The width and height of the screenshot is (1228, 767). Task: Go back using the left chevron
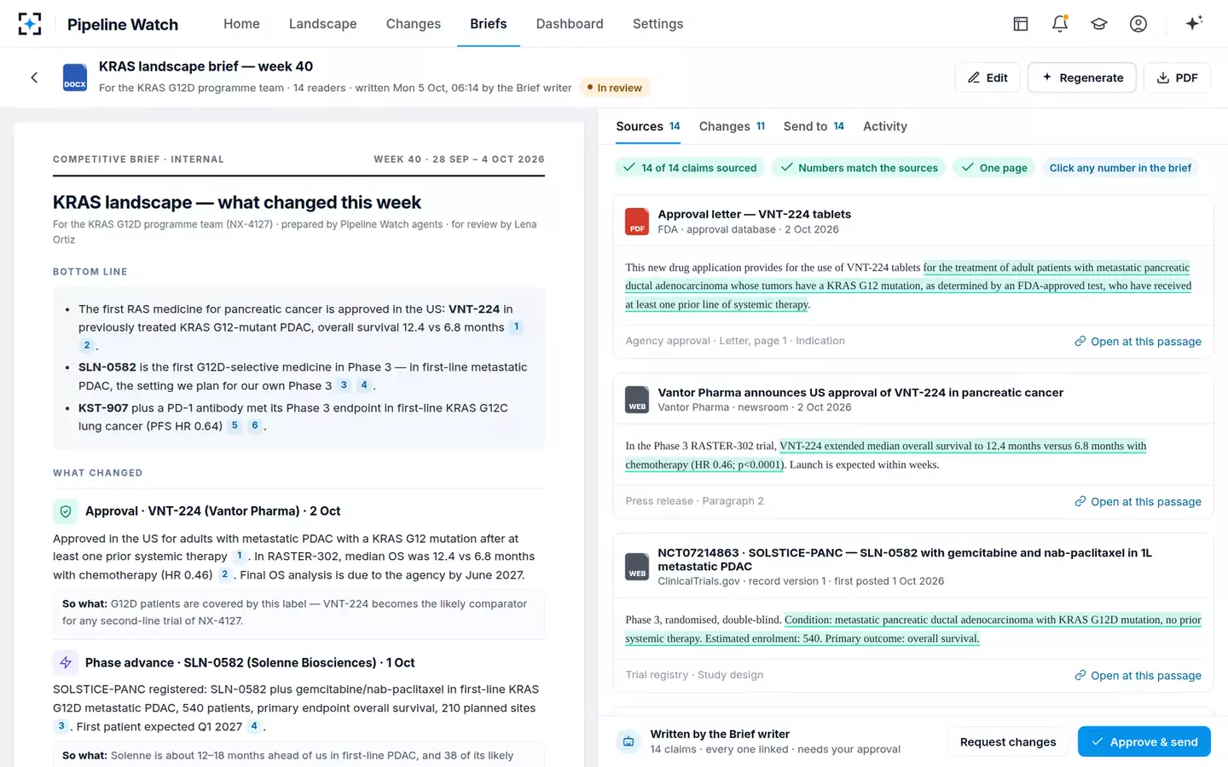click(34, 78)
